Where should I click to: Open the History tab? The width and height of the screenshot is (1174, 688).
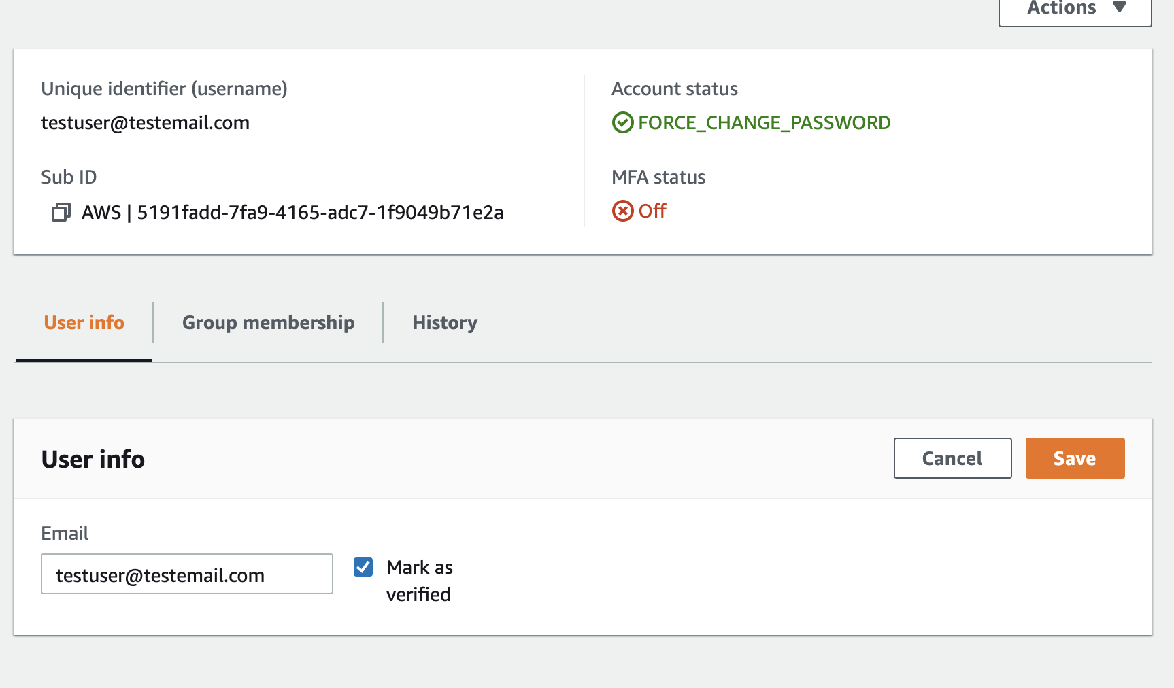click(x=444, y=322)
